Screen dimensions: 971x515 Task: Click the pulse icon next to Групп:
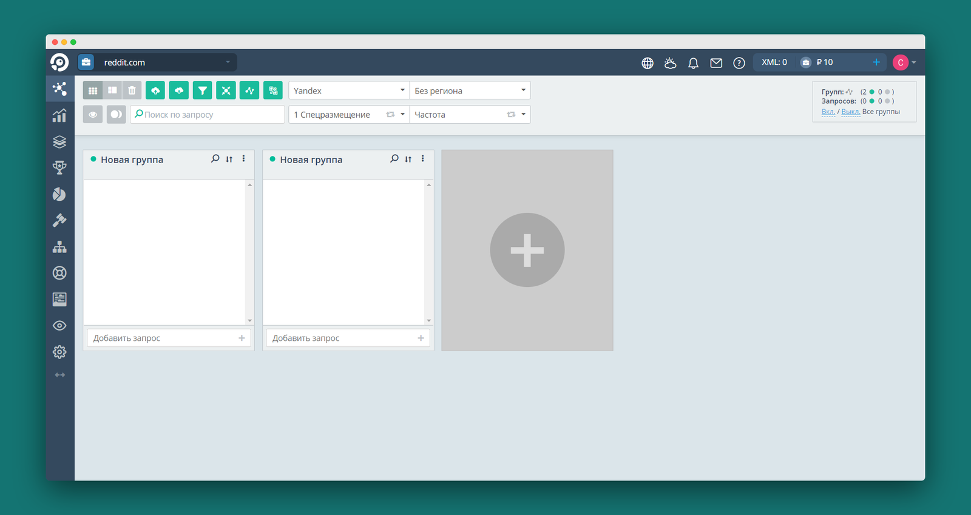coord(850,92)
